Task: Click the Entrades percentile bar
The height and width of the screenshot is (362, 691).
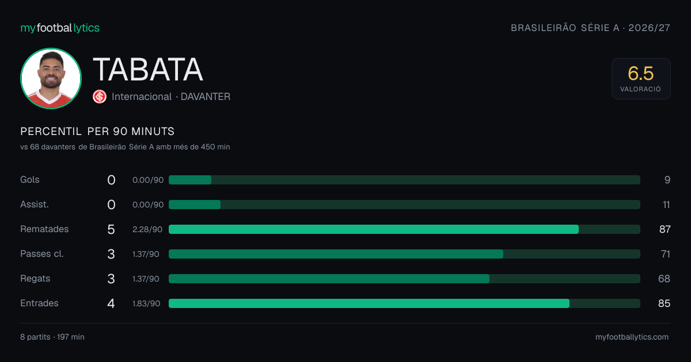Action: [404, 303]
